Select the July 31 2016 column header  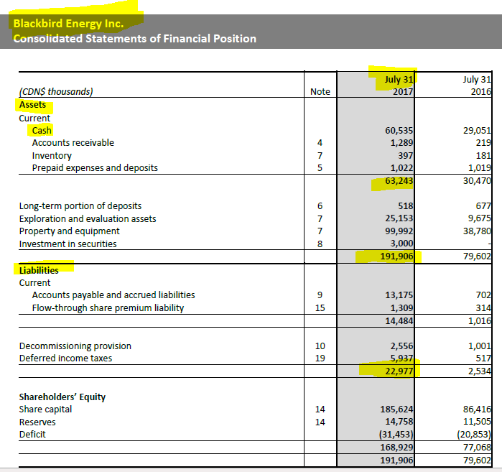pyautogui.click(x=477, y=85)
